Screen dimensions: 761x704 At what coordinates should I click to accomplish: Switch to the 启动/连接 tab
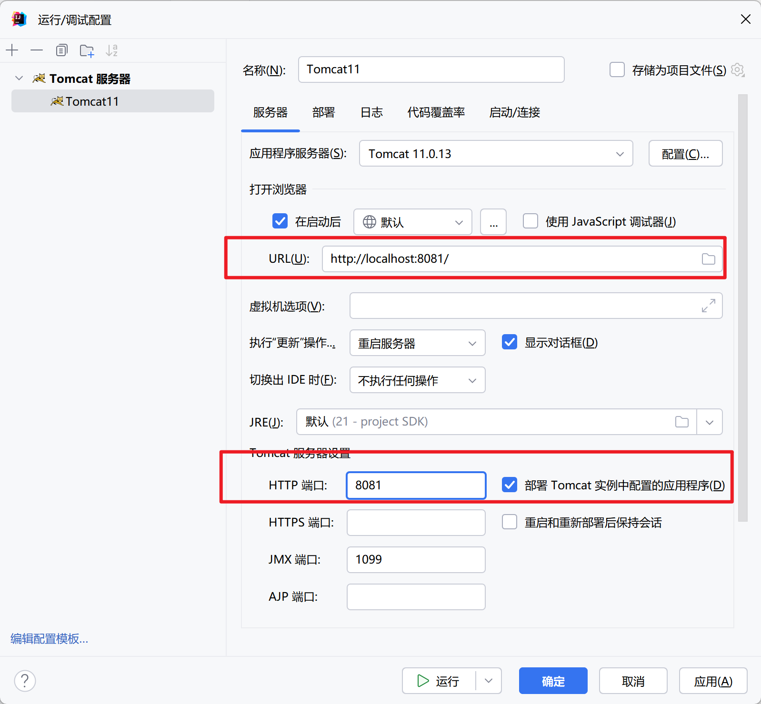515,112
